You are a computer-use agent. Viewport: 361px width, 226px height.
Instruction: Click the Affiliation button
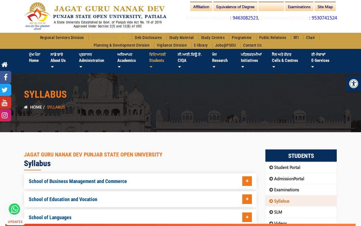coord(201,6)
